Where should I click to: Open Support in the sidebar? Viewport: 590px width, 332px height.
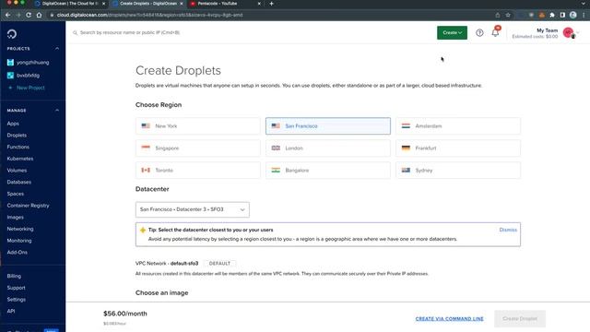tap(16, 288)
